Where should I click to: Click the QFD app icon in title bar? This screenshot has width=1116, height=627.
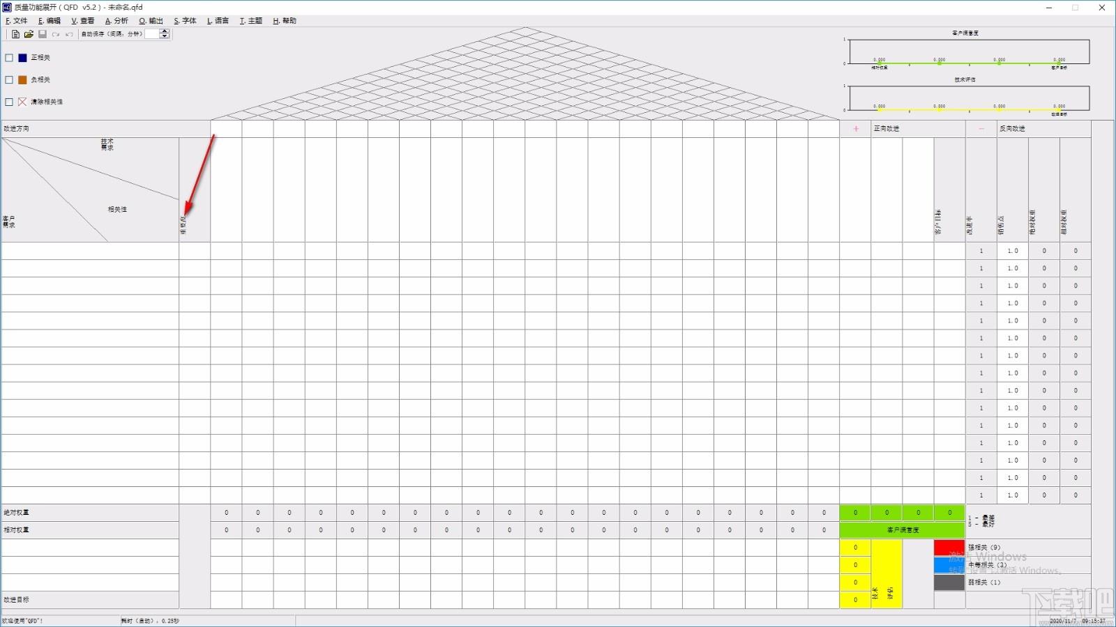pos(7,8)
